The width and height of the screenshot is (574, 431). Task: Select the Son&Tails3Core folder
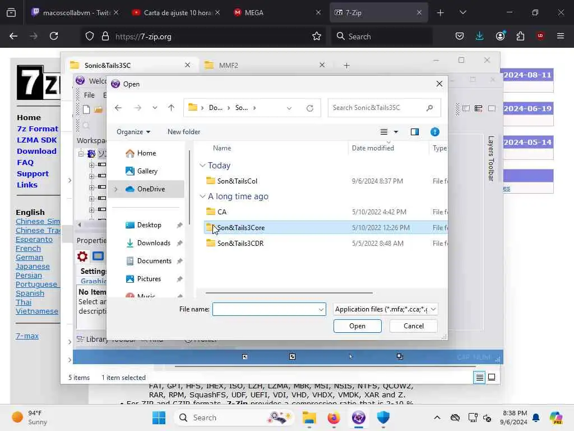(240, 228)
